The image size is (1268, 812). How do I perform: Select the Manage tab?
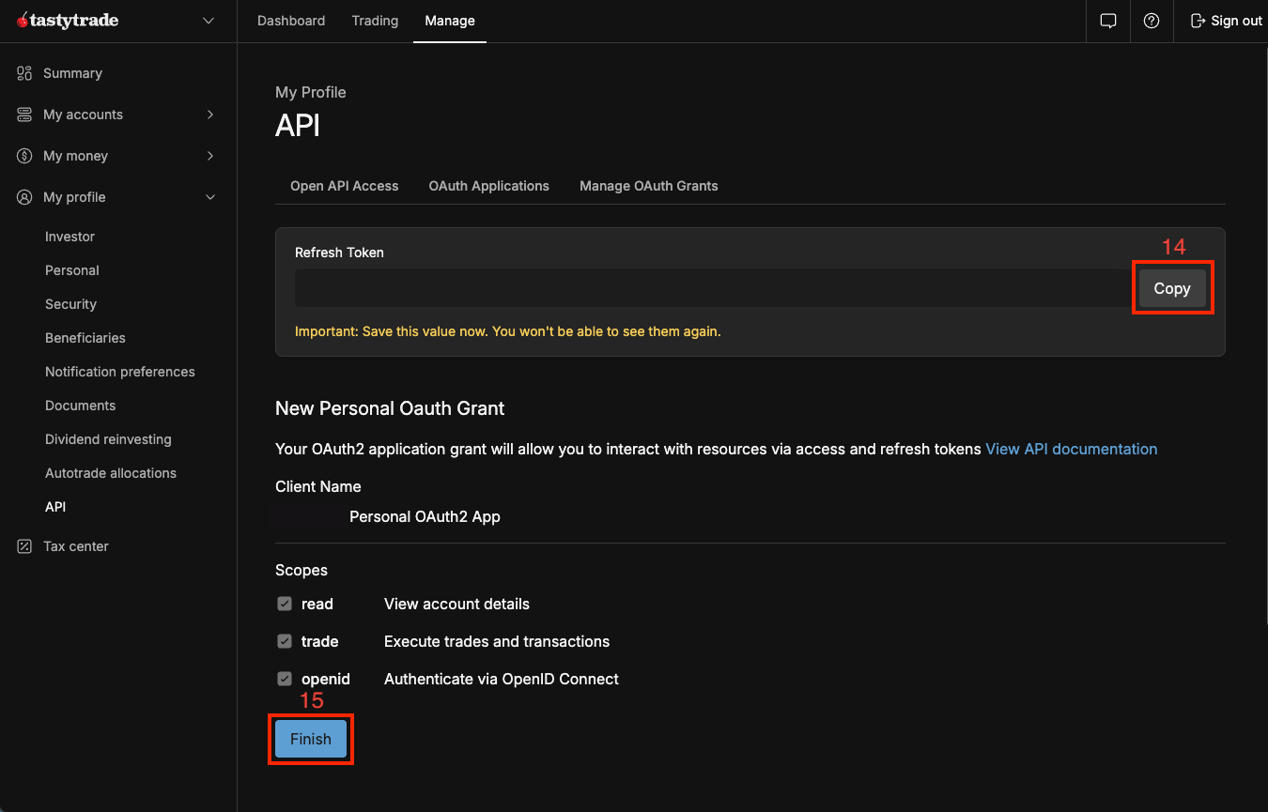tap(450, 21)
